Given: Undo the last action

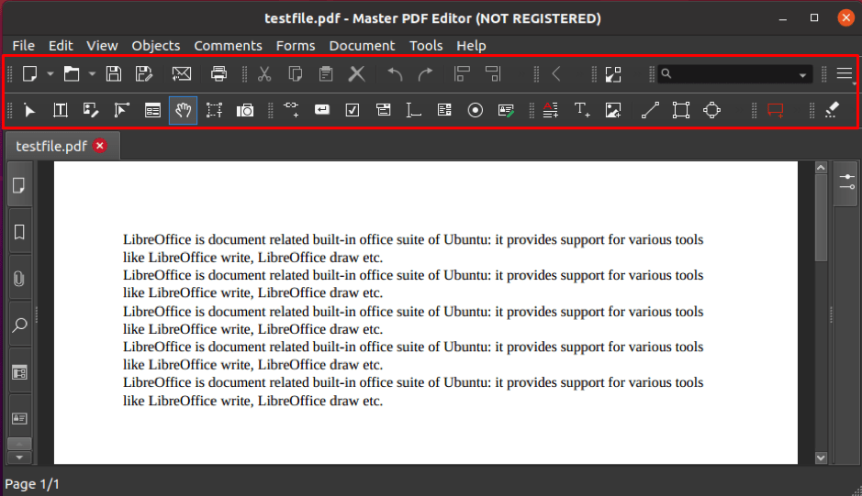Looking at the screenshot, I should click(395, 73).
